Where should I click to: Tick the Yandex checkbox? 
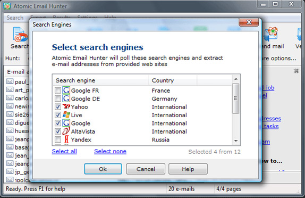tap(58, 139)
